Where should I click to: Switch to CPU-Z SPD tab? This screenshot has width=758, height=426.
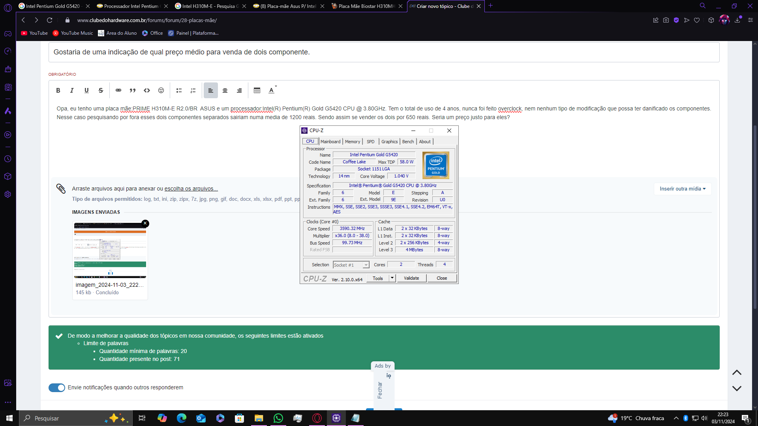click(x=370, y=142)
